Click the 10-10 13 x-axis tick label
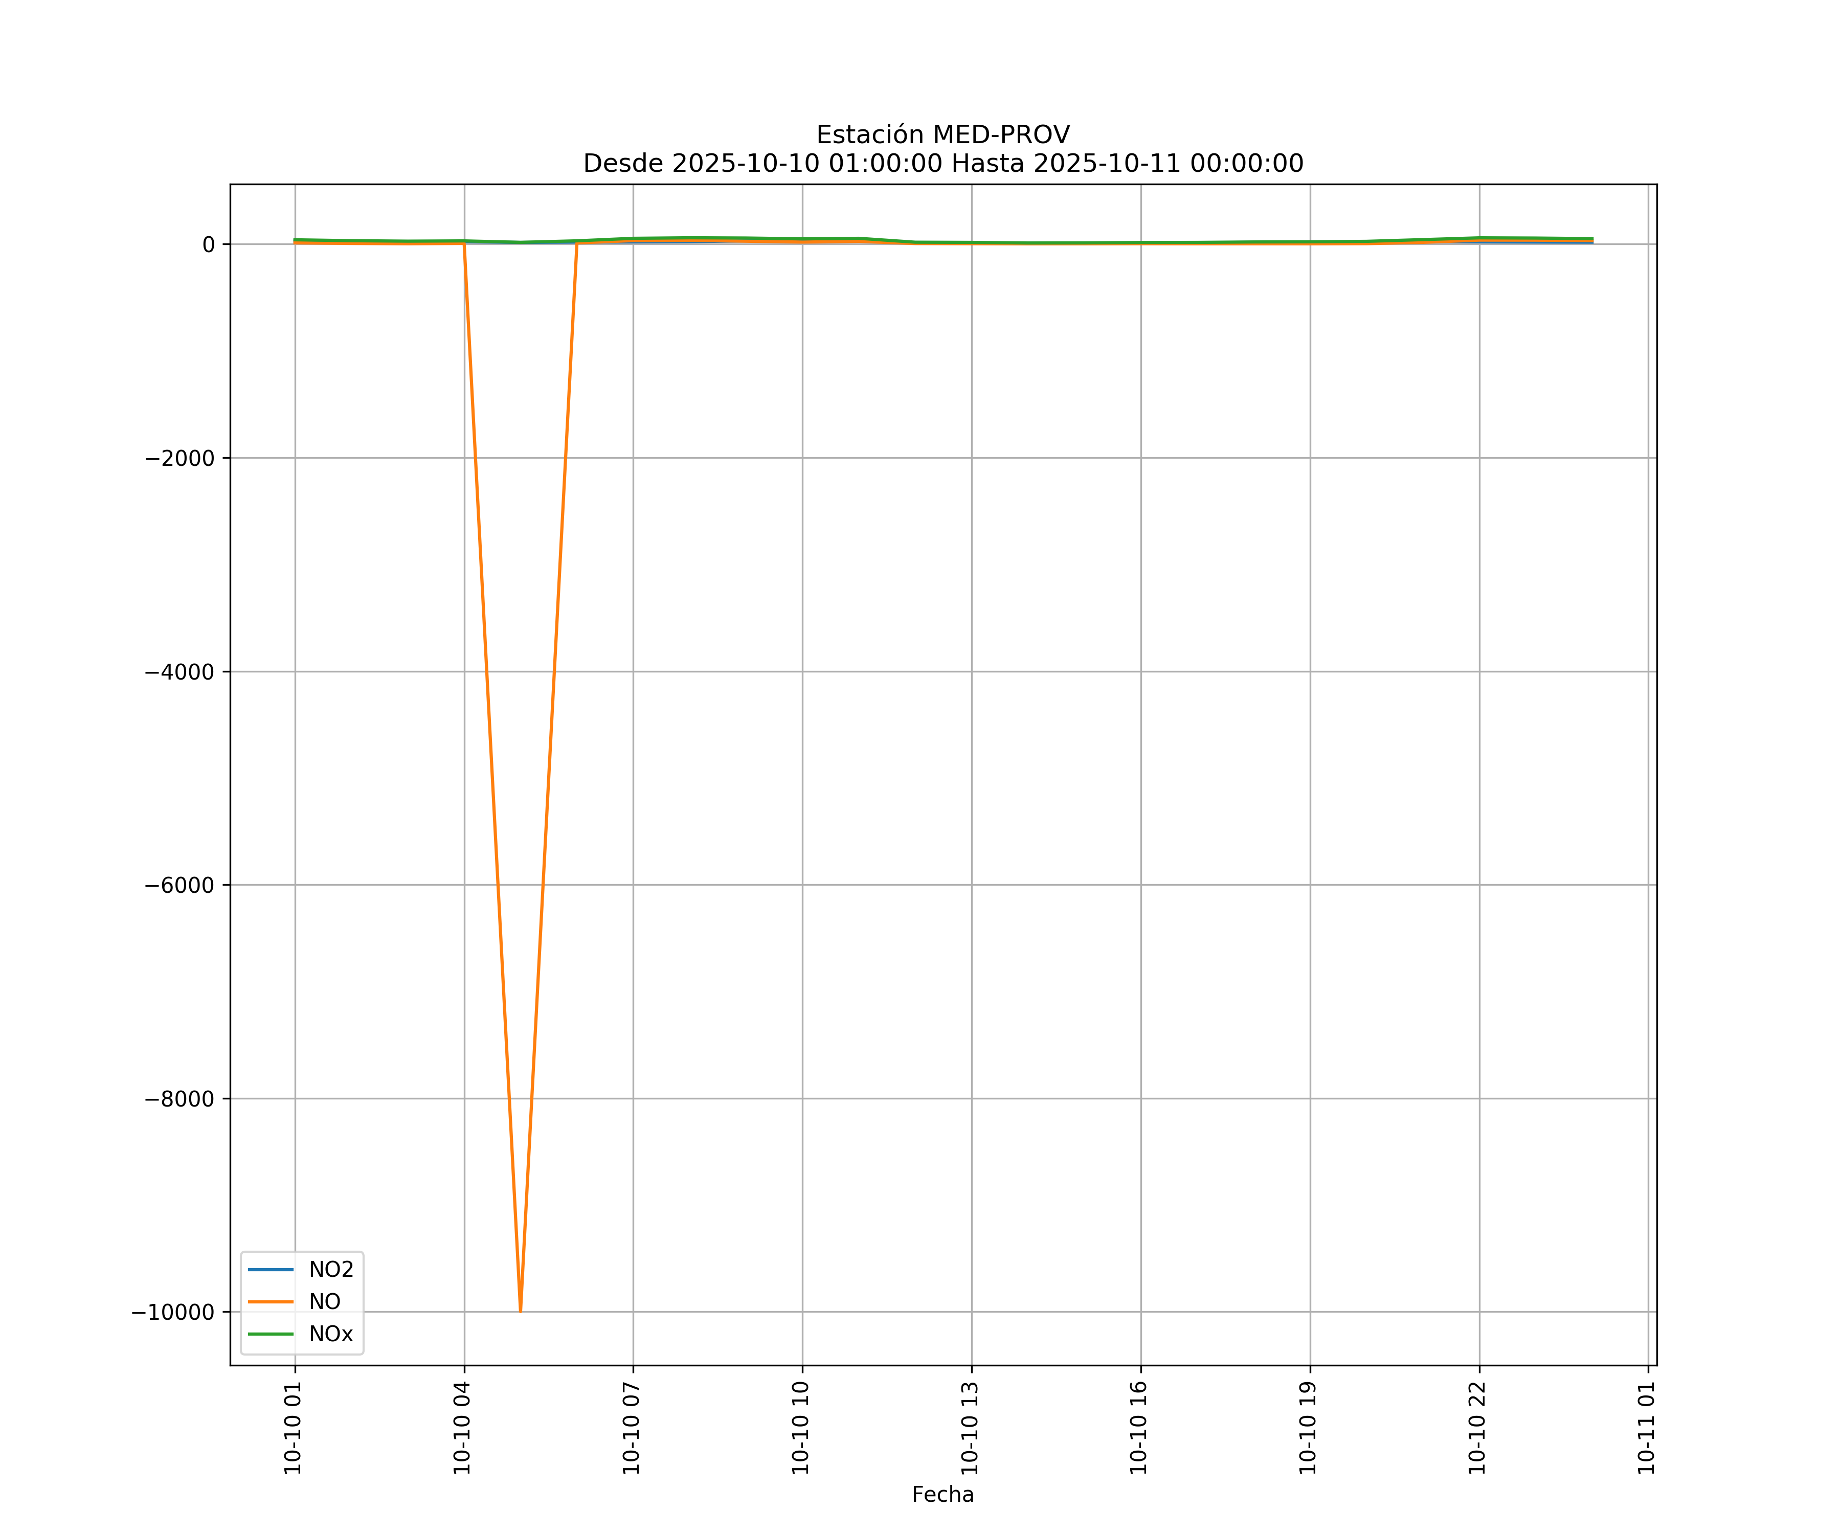 tap(970, 1427)
